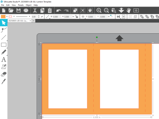Click the width field showing 8.500
Image resolution: width=159 pixels, height=119 pixels.
[x=57, y=17]
